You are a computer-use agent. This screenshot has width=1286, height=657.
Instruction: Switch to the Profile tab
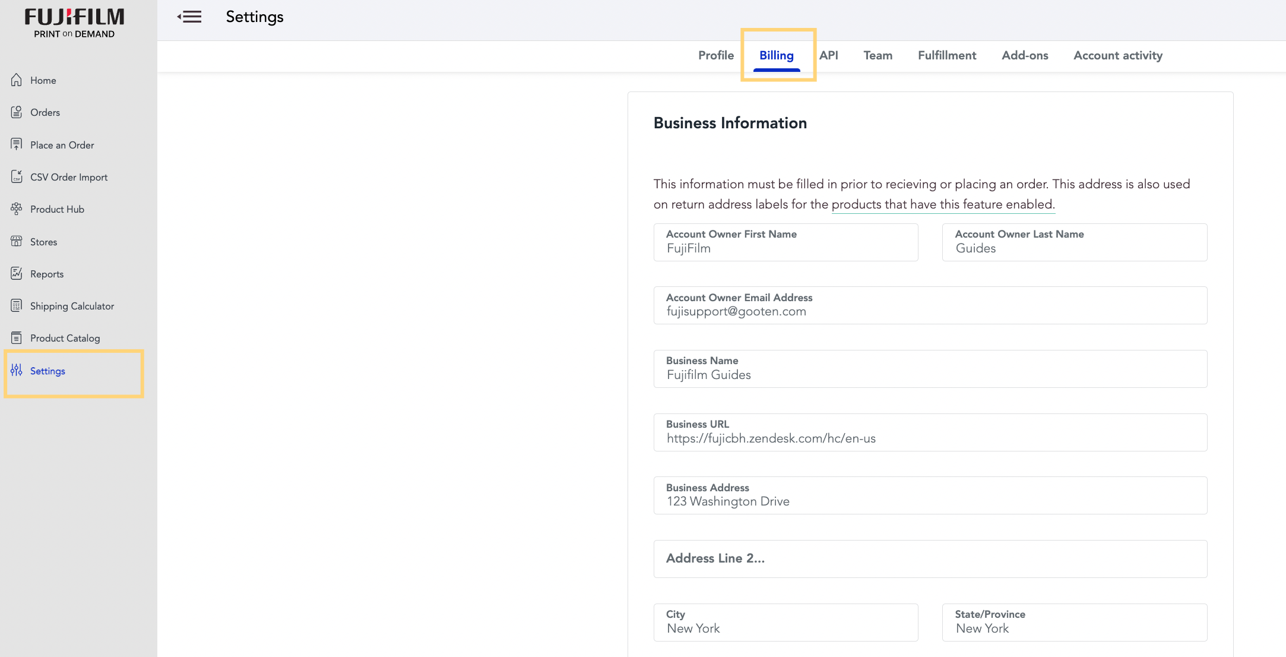click(x=716, y=55)
